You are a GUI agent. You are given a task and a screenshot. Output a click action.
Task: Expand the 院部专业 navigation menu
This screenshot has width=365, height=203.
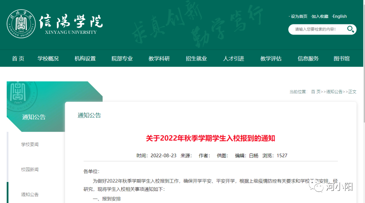(x=122, y=59)
